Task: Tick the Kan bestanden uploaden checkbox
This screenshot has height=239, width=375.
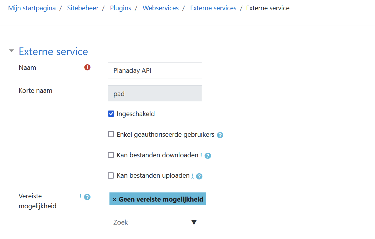Action: coord(111,176)
